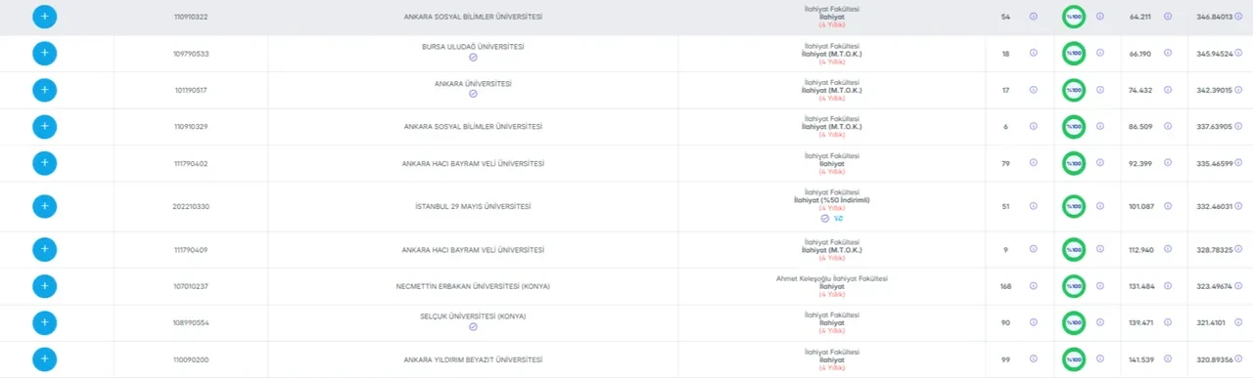
Task: Click rank value 139.471
Action: coord(1142,322)
